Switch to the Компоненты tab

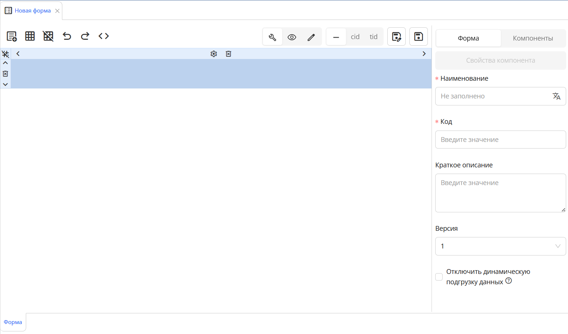[x=533, y=38]
